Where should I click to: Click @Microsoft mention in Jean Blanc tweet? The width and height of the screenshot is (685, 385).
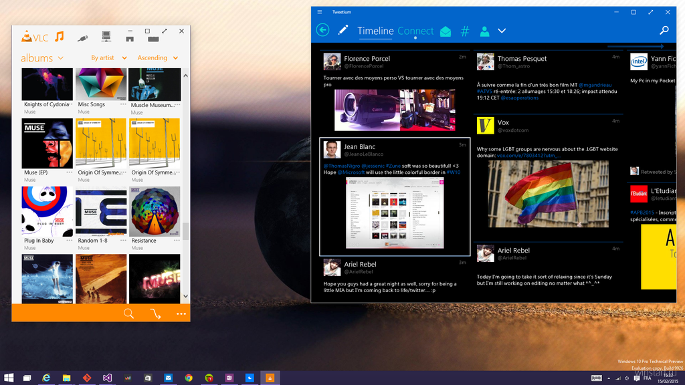351,172
